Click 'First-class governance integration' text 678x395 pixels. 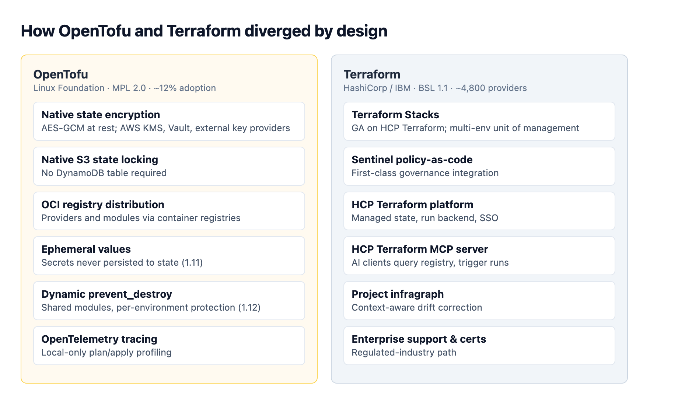(425, 173)
